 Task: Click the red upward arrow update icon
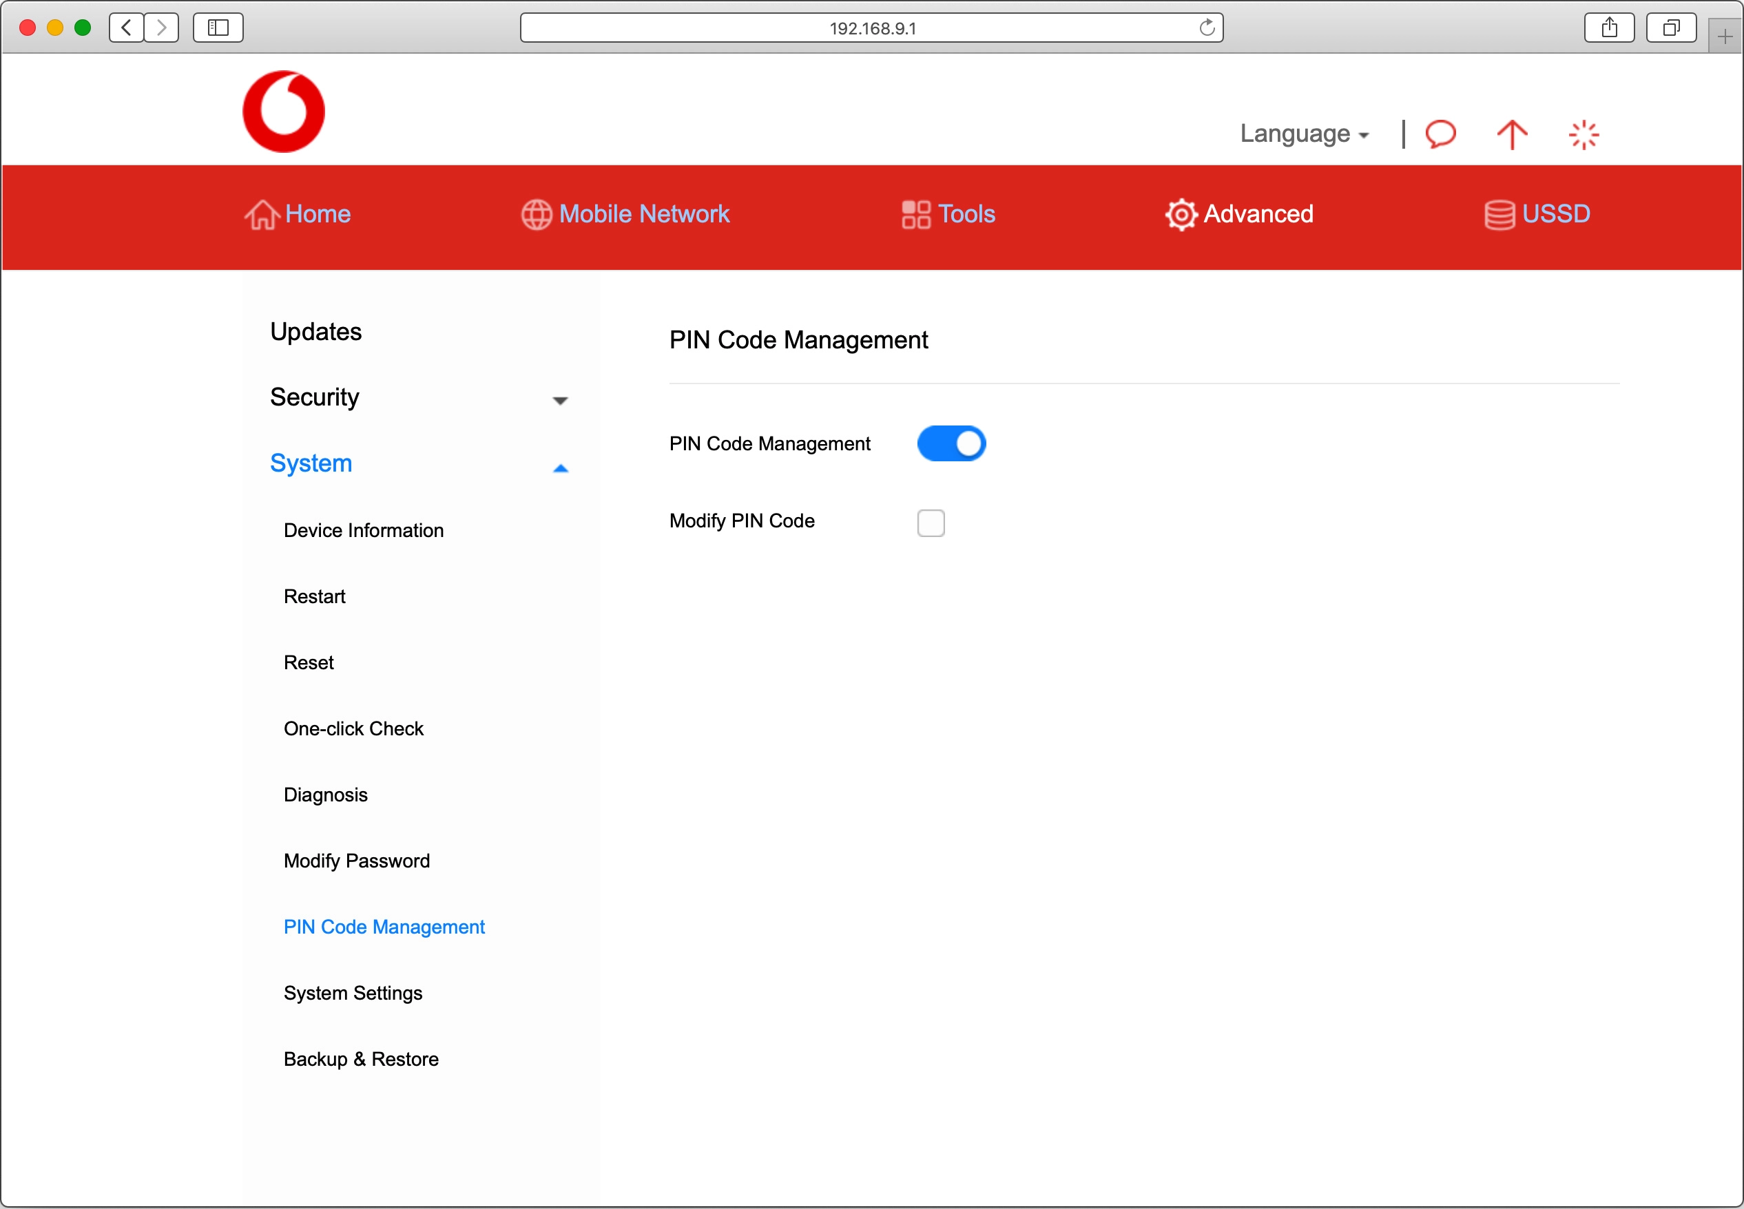point(1511,135)
